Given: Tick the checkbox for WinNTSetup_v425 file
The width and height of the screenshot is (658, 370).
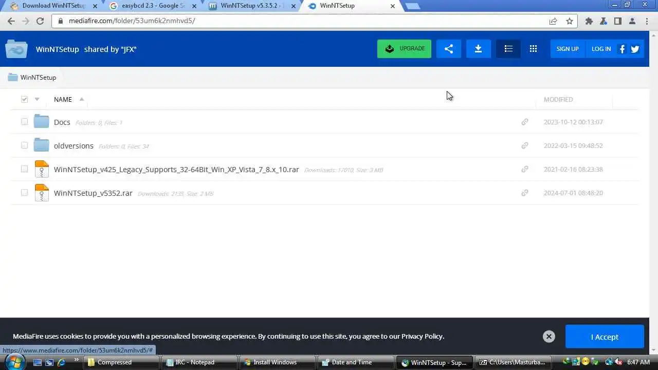Looking at the screenshot, I should [x=24, y=169].
